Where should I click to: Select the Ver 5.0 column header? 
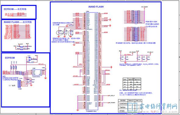[x=138, y=100]
